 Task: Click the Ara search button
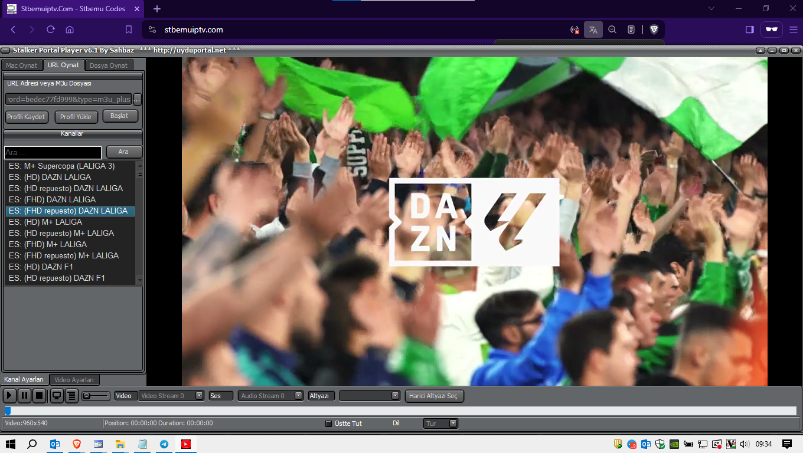coord(124,152)
